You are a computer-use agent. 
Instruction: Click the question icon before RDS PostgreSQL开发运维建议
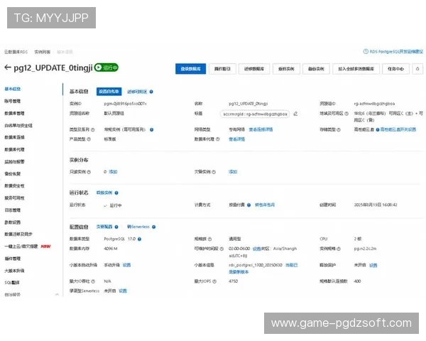click(x=366, y=51)
